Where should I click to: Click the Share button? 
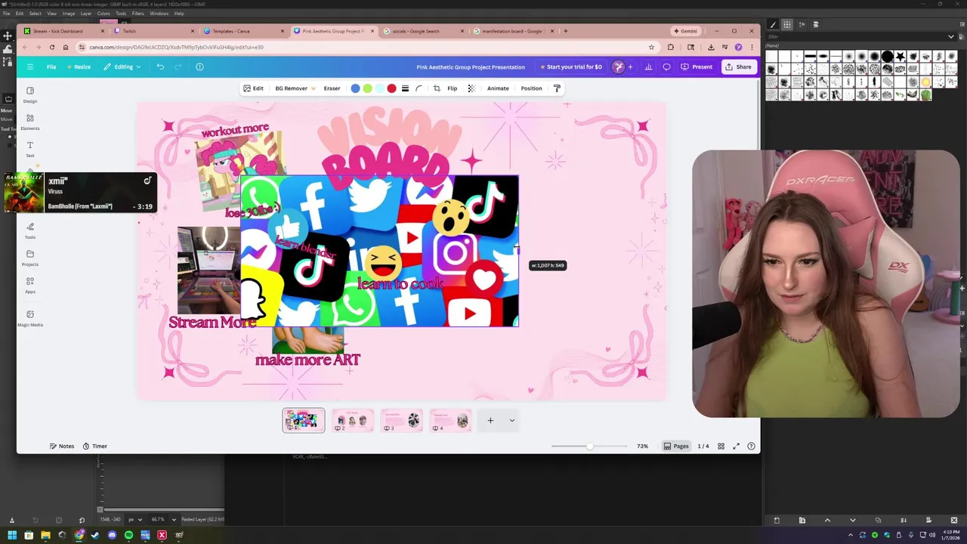[x=738, y=66]
